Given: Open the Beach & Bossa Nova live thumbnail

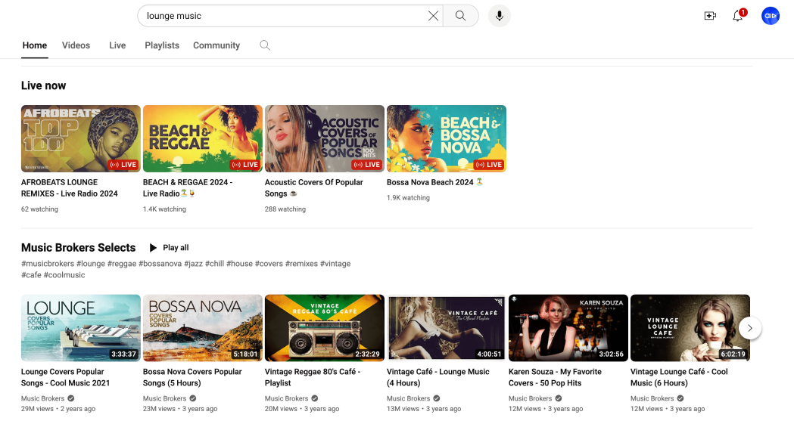Looking at the screenshot, I should click(x=447, y=138).
